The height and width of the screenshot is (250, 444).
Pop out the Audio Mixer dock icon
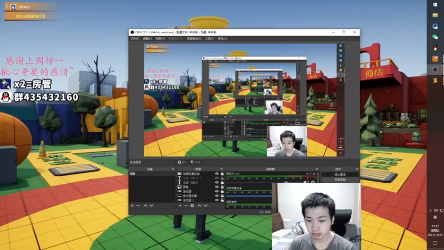[x=317, y=169]
